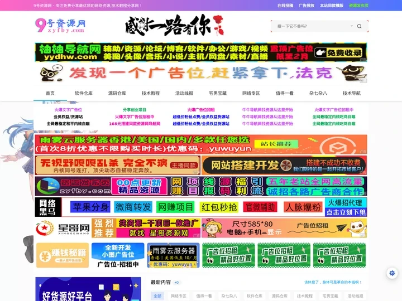Viewport: 402px width, 301px height.
Task: Open 资源发布页 top link
Action: [358, 6]
